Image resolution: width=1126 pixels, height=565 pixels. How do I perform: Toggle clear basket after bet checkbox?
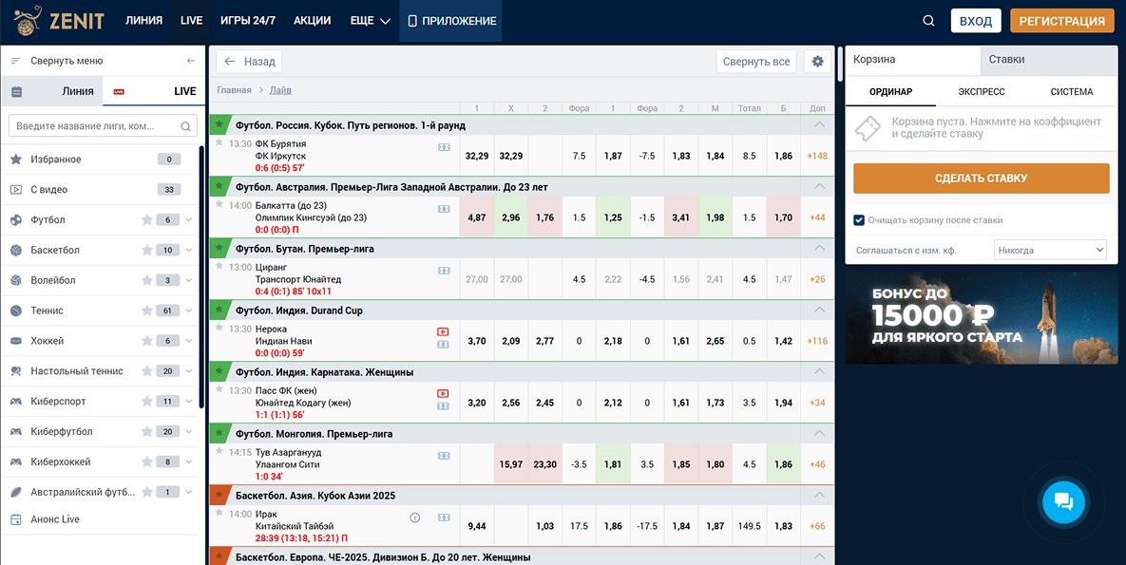coord(859,220)
